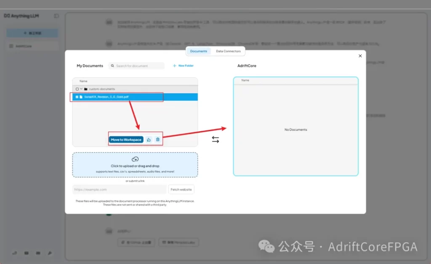
Task: Click the export icon beside Move to Workspace
Action: click(149, 140)
